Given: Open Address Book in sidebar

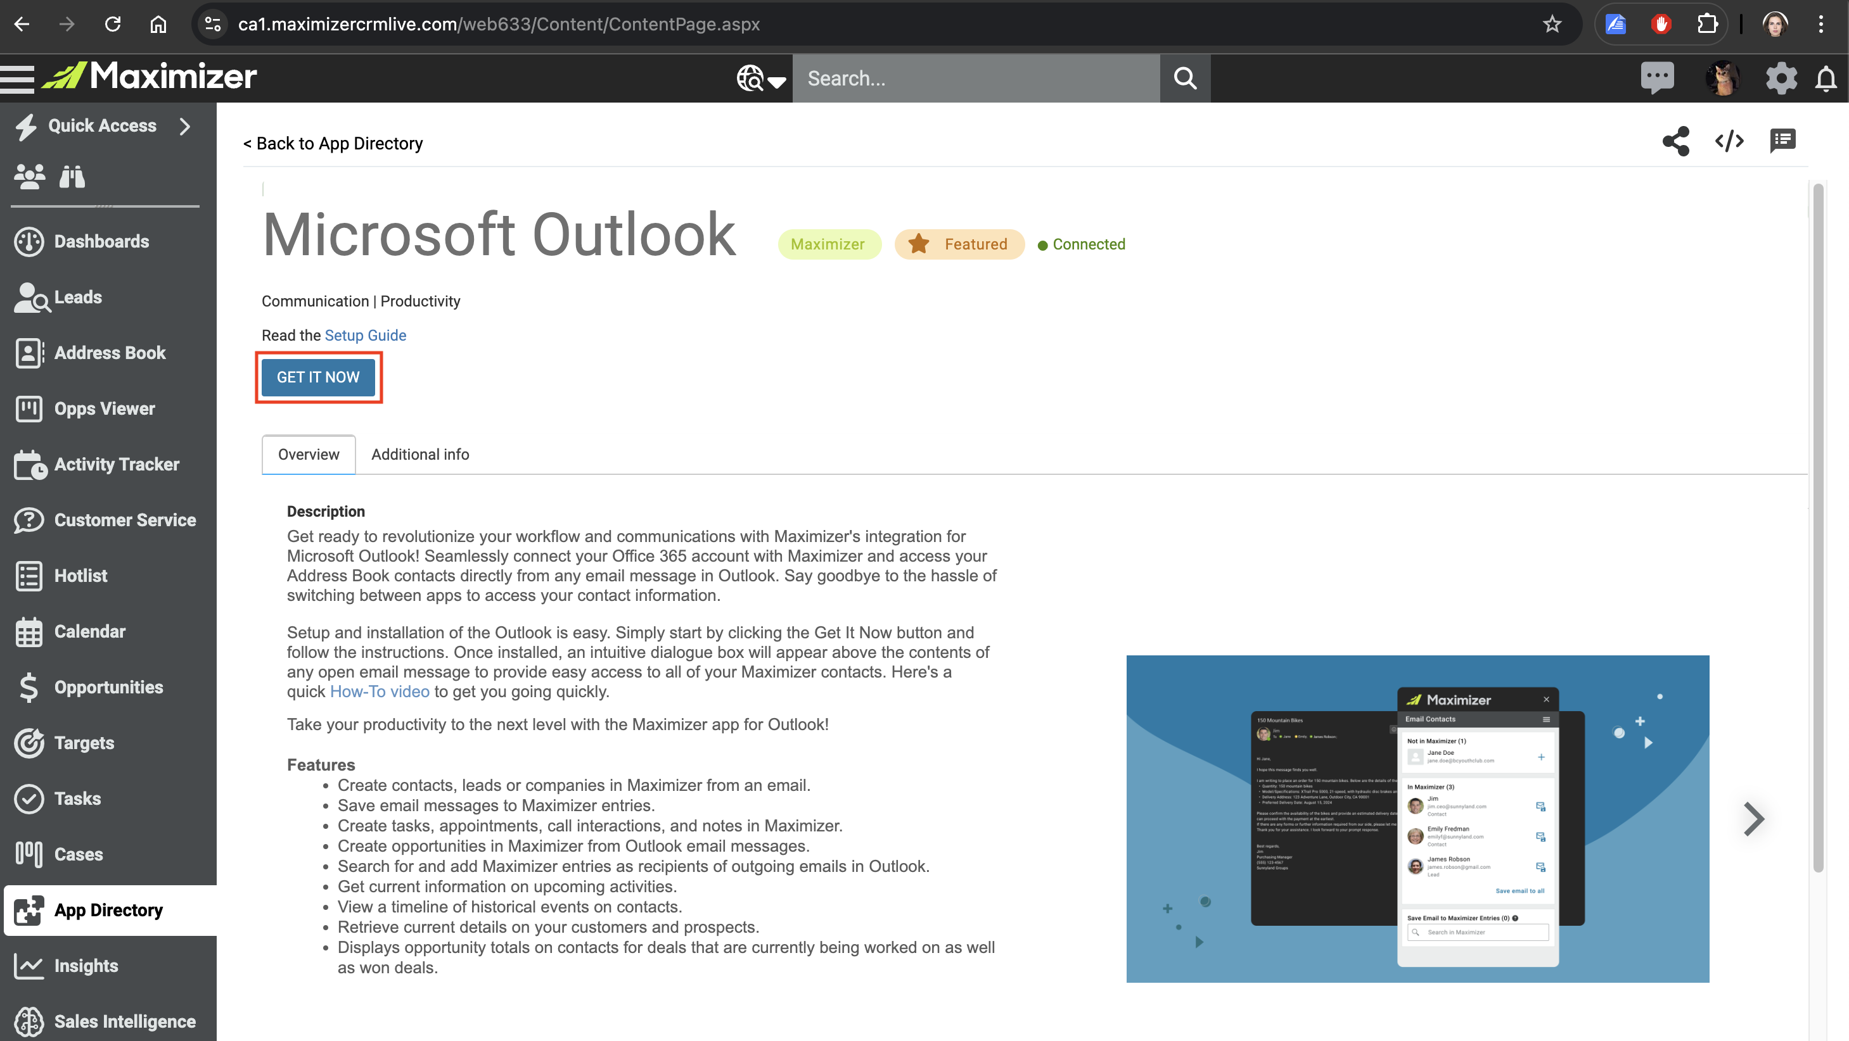Looking at the screenshot, I should [108, 353].
